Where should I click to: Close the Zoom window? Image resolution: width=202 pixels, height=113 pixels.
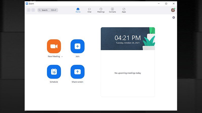tap(174, 4)
